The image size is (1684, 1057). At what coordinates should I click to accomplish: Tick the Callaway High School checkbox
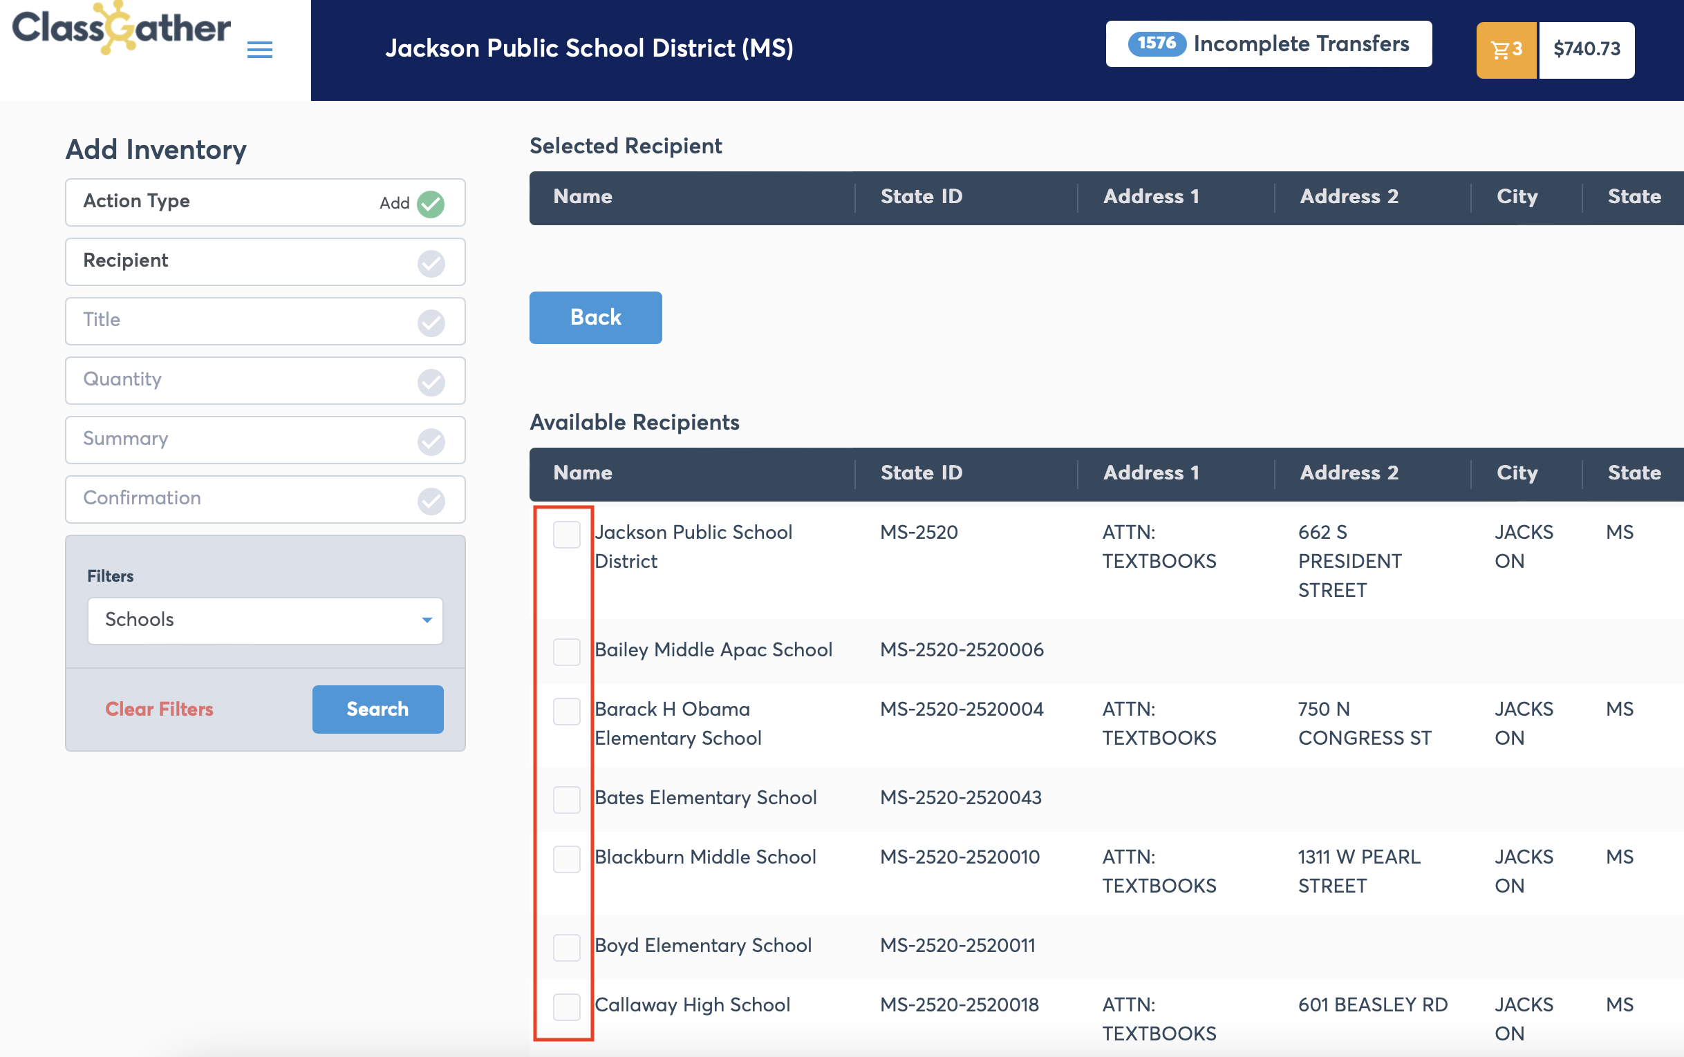pyautogui.click(x=566, y=1007)
